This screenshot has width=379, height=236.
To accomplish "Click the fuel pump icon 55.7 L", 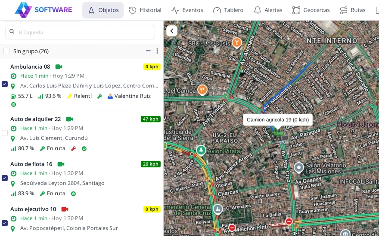I will point(13,96).
